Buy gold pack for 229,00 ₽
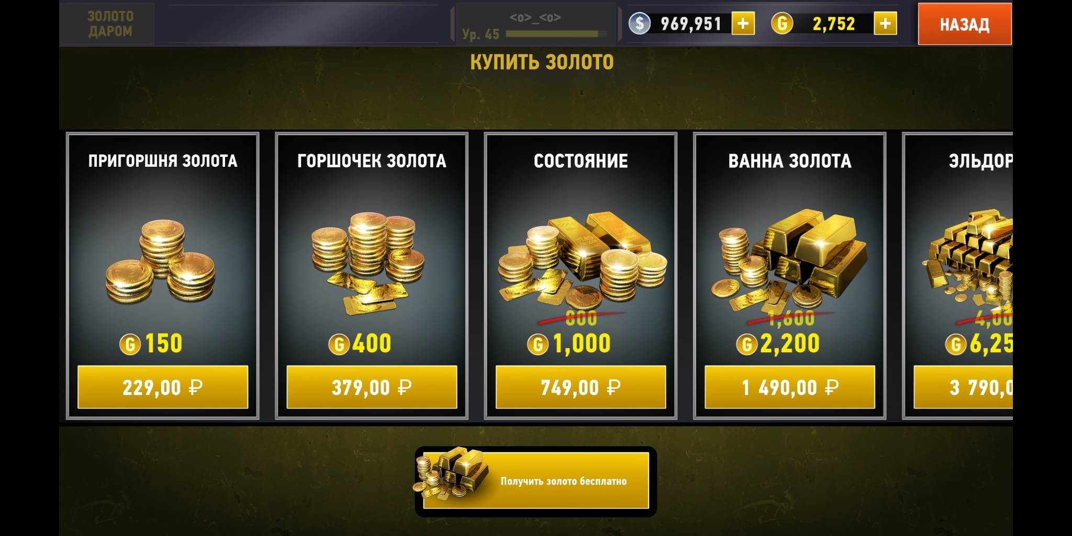This screenshot has width=1072, height=536. click(163, 387)
